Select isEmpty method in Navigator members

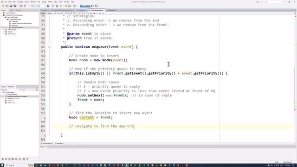click(x=13, y=99)
